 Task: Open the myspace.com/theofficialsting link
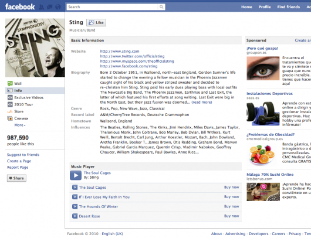(137, 61)
